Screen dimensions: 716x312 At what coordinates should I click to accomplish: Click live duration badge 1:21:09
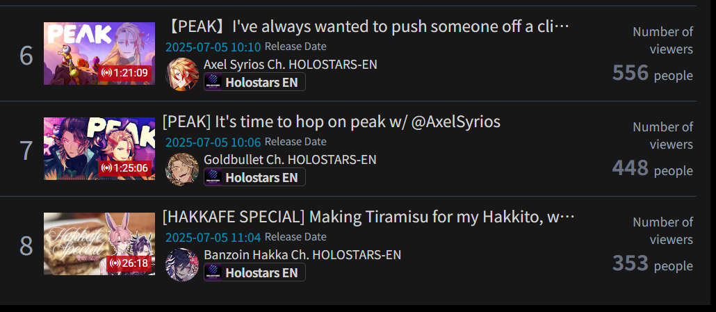125,72
